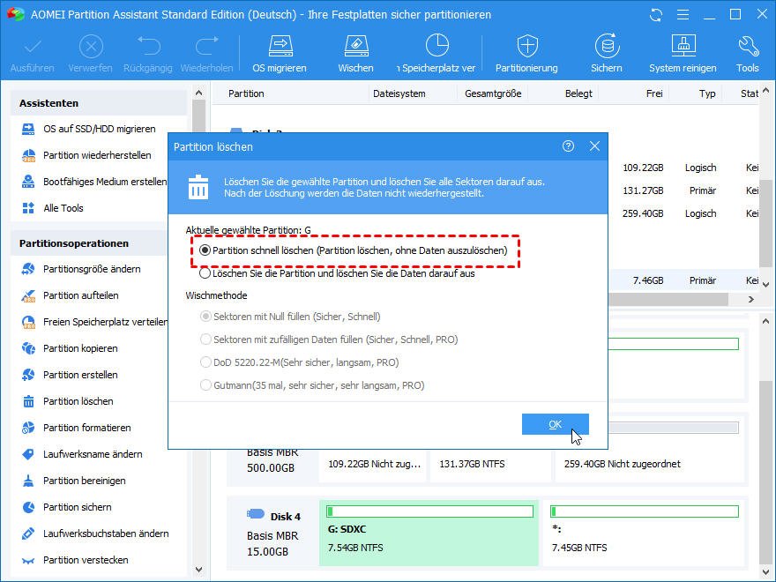Click Partition kopieren in sidebar
The height and width of the screenshot is (582, 776).
tap(70, 348)
